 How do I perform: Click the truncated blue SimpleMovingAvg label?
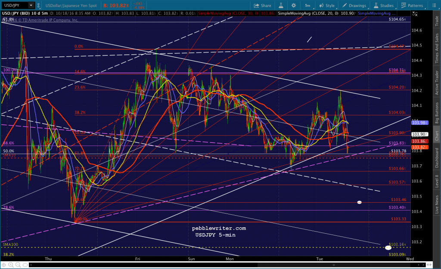coord(376,13)
